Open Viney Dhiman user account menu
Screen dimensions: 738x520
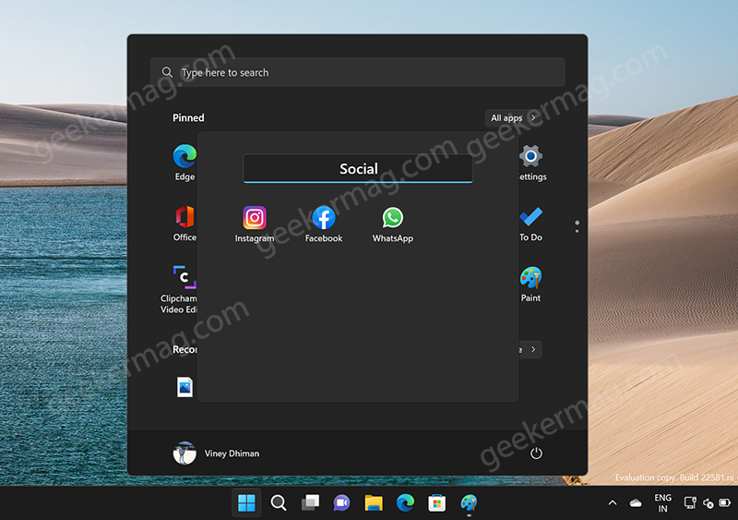point(217,453)
